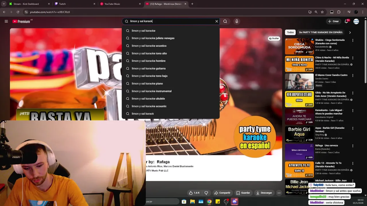The image size is (367, 206).
Task: Open Chrome from the Windows taskbar
Action: [209, 201]
